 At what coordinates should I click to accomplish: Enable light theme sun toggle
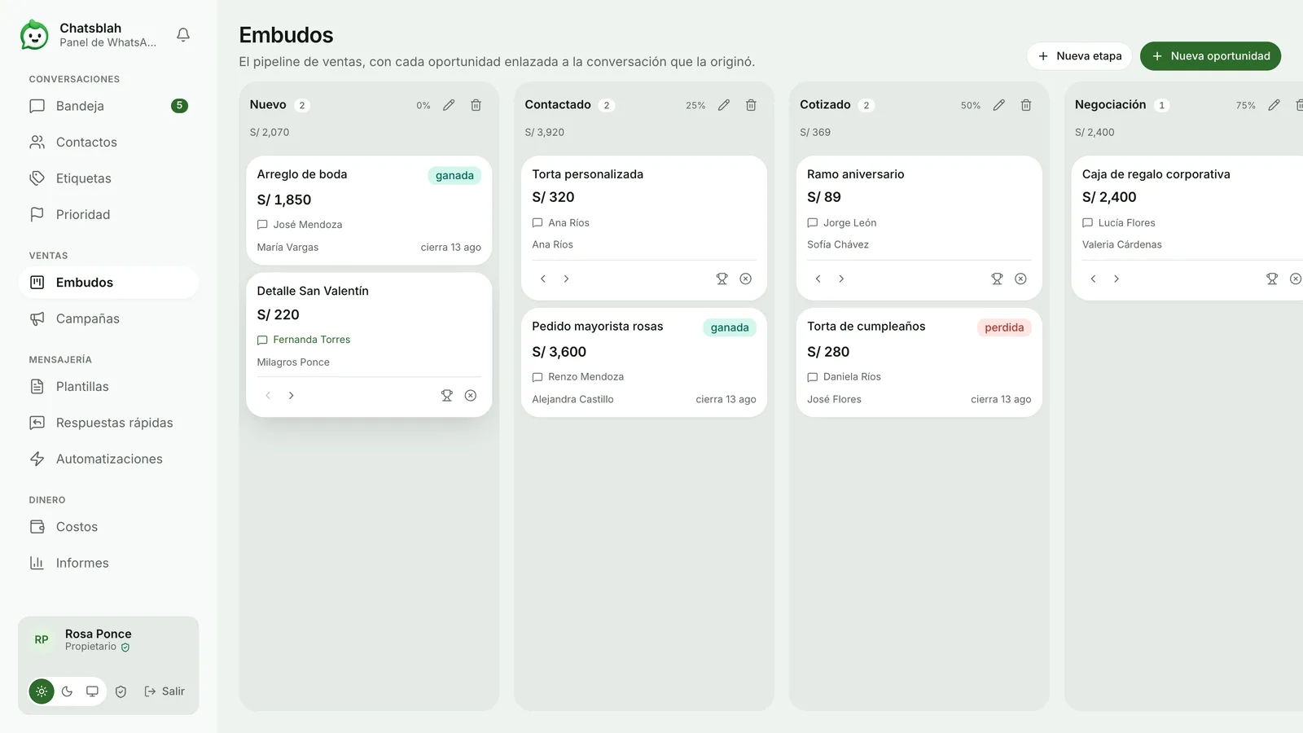(42, 691)
